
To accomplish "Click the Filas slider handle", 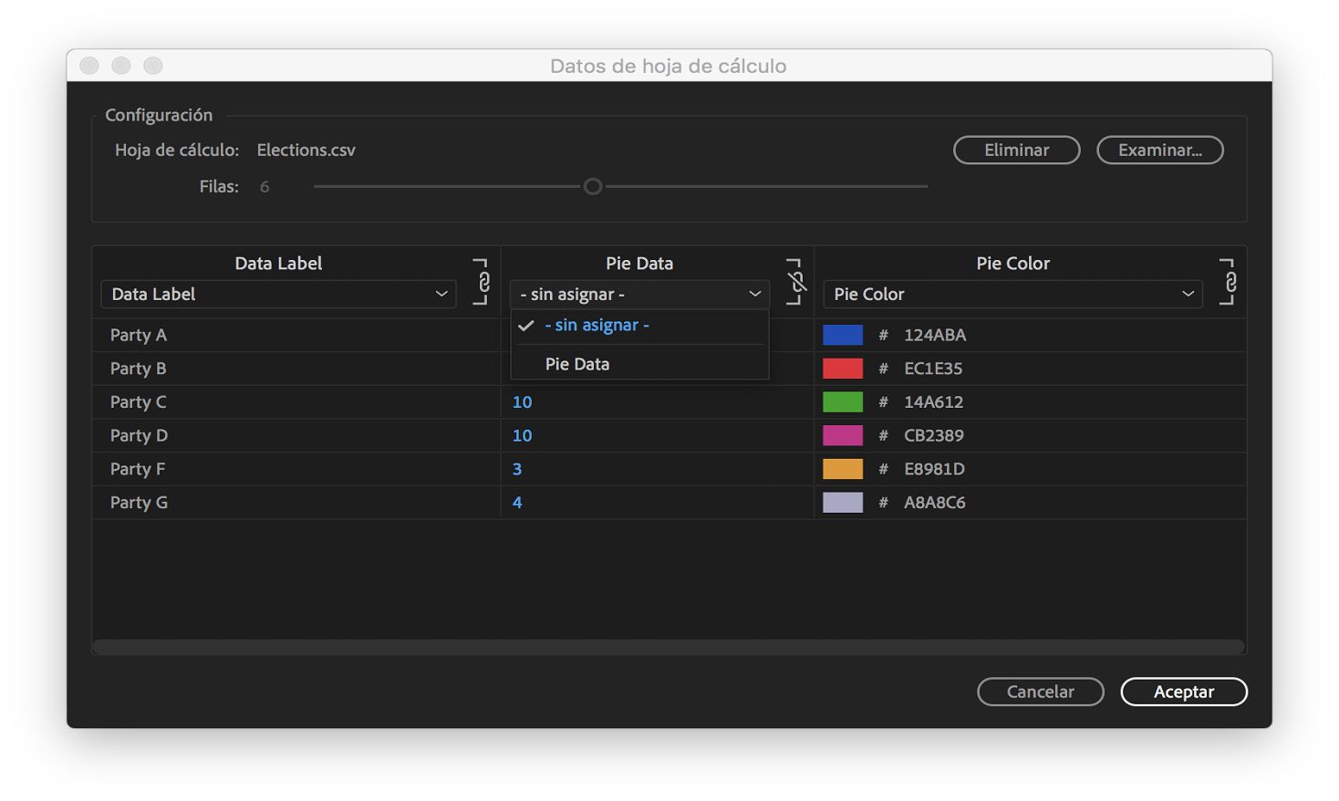I will pyautogui.click(x=593, y=186).
